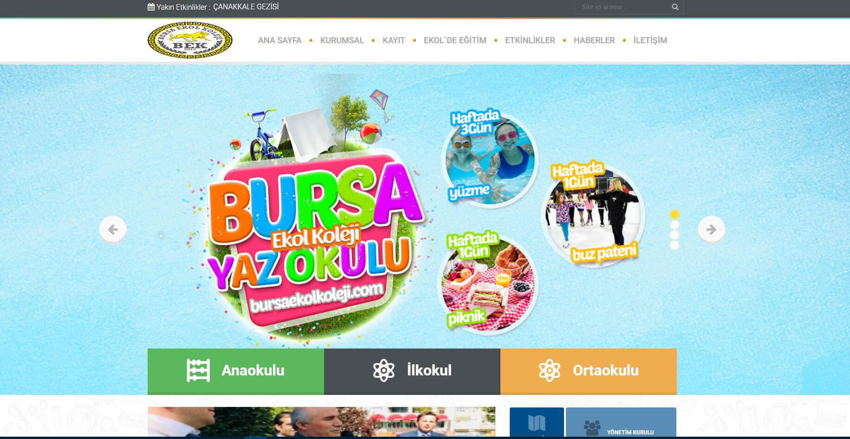This screenshot has width=850, height=439.
Task: Open the İLETİŞİM menu item
Action: point(650,40)
